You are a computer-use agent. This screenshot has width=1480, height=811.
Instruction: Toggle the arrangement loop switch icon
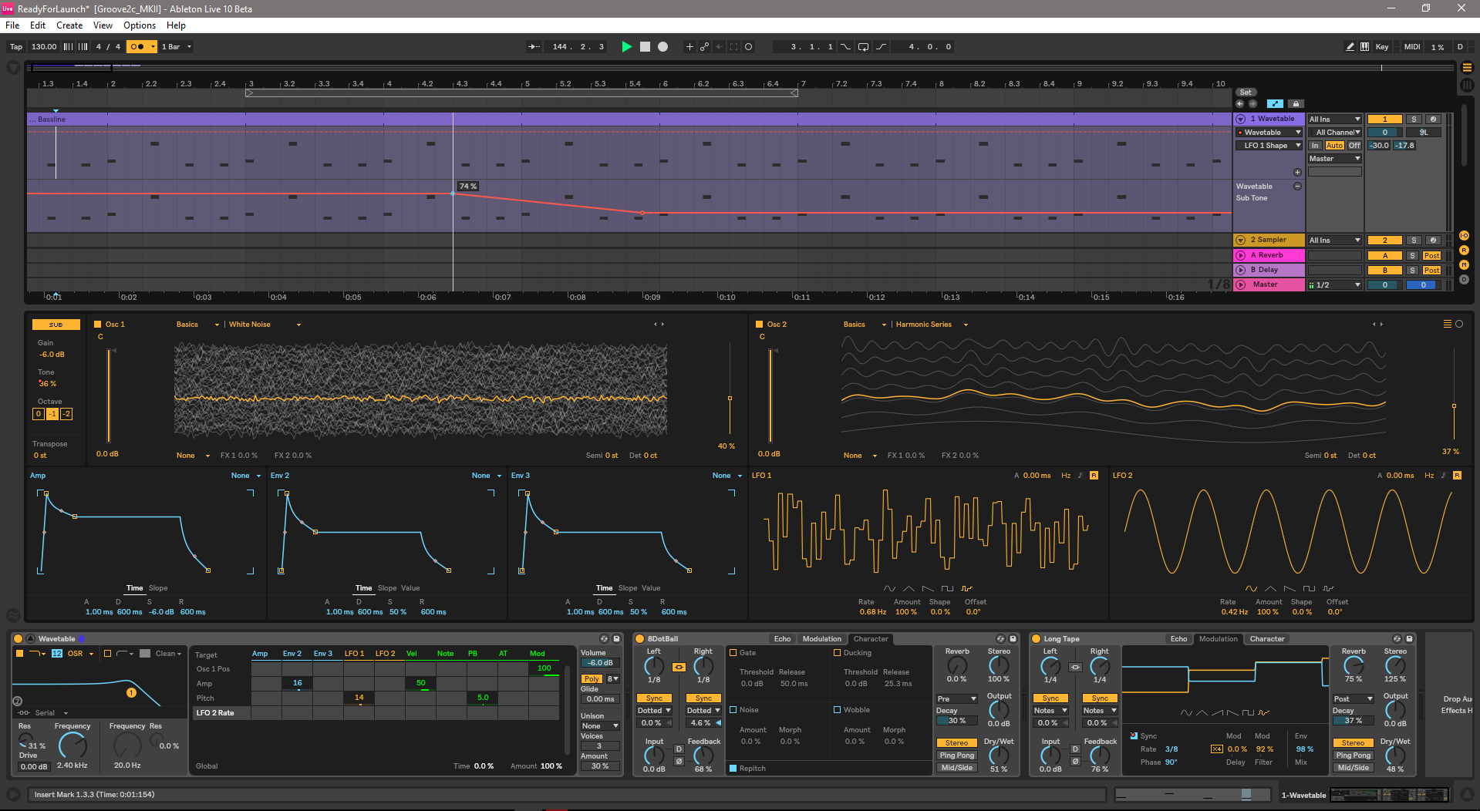pyautogui.click(x=863, y=46)
